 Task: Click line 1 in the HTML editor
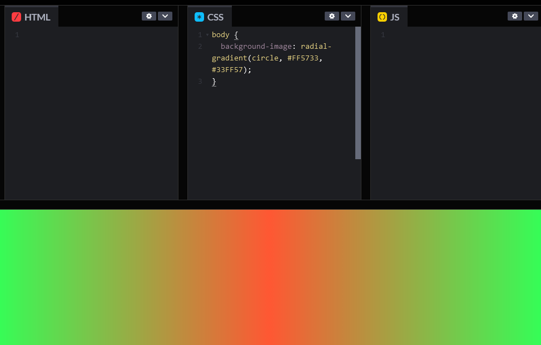pyautogui.click(x=91, y=35)
